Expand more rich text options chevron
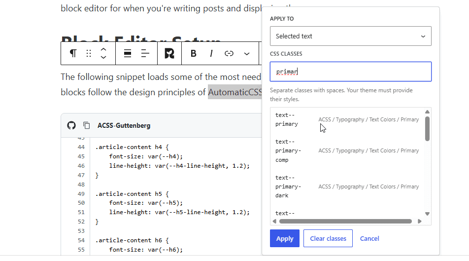This screenshot has height=261, width=469. tap(246, 54)
